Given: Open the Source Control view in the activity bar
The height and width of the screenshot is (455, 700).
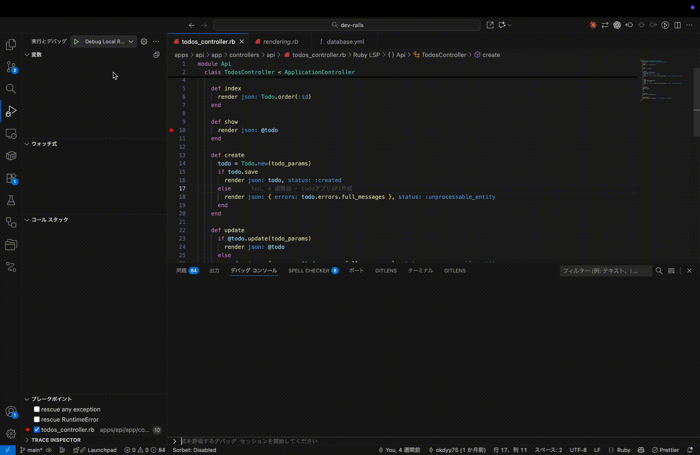Looking at the screenshot, I should coord(11,67).
